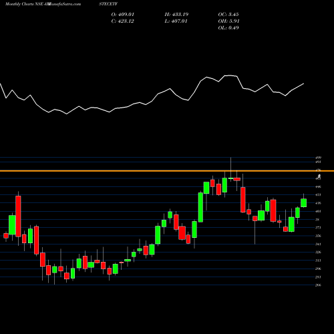Screen dimensions: 334x334
Task: Click the 311 price axis label
Action: [x=318, y=261]
